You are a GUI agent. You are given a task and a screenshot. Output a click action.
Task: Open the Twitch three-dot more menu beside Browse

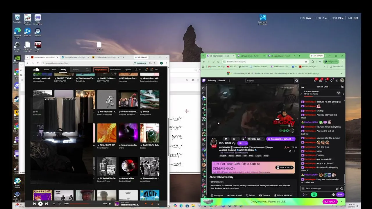229,81
